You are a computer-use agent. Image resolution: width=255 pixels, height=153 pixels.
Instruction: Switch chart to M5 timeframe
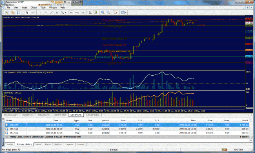[x=71, y=13]
